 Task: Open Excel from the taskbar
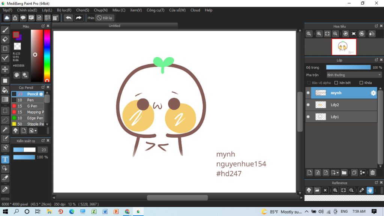(x=94, y=211)
